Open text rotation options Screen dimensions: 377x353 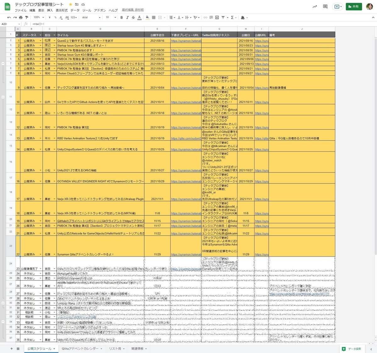point(196,18)
